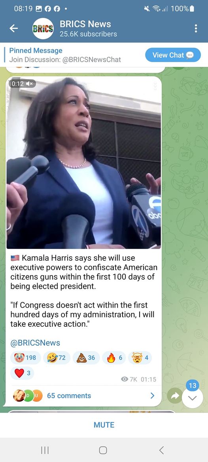
Task: Jump down with the scroll-to-bottom chevron
Action: (x=193, y=398)
